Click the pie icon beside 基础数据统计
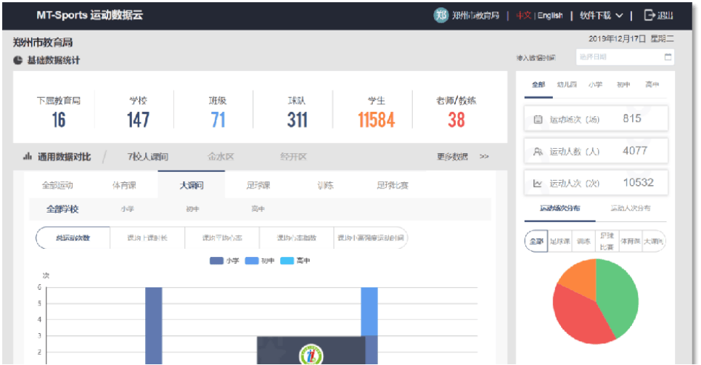 tap(17, 61)
